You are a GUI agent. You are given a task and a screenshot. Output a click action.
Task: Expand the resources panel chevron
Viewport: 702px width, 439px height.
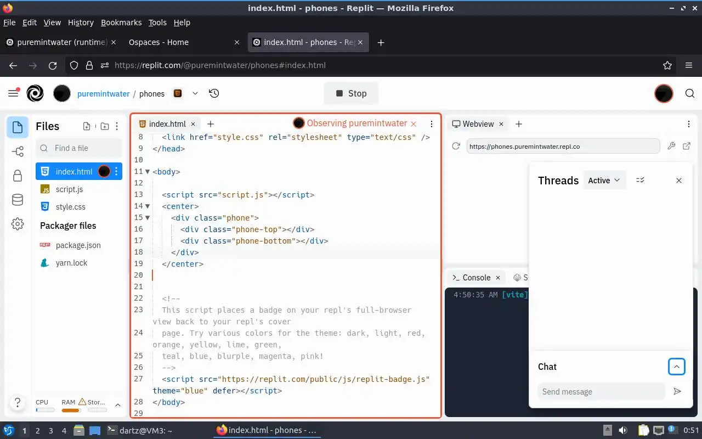pos(117,405)
